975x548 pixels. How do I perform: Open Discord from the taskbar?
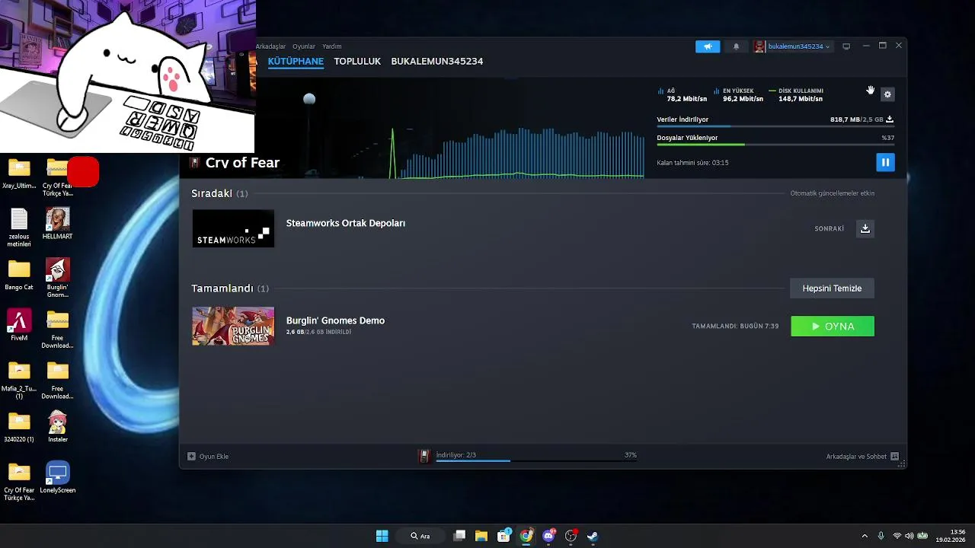(548, 536)
